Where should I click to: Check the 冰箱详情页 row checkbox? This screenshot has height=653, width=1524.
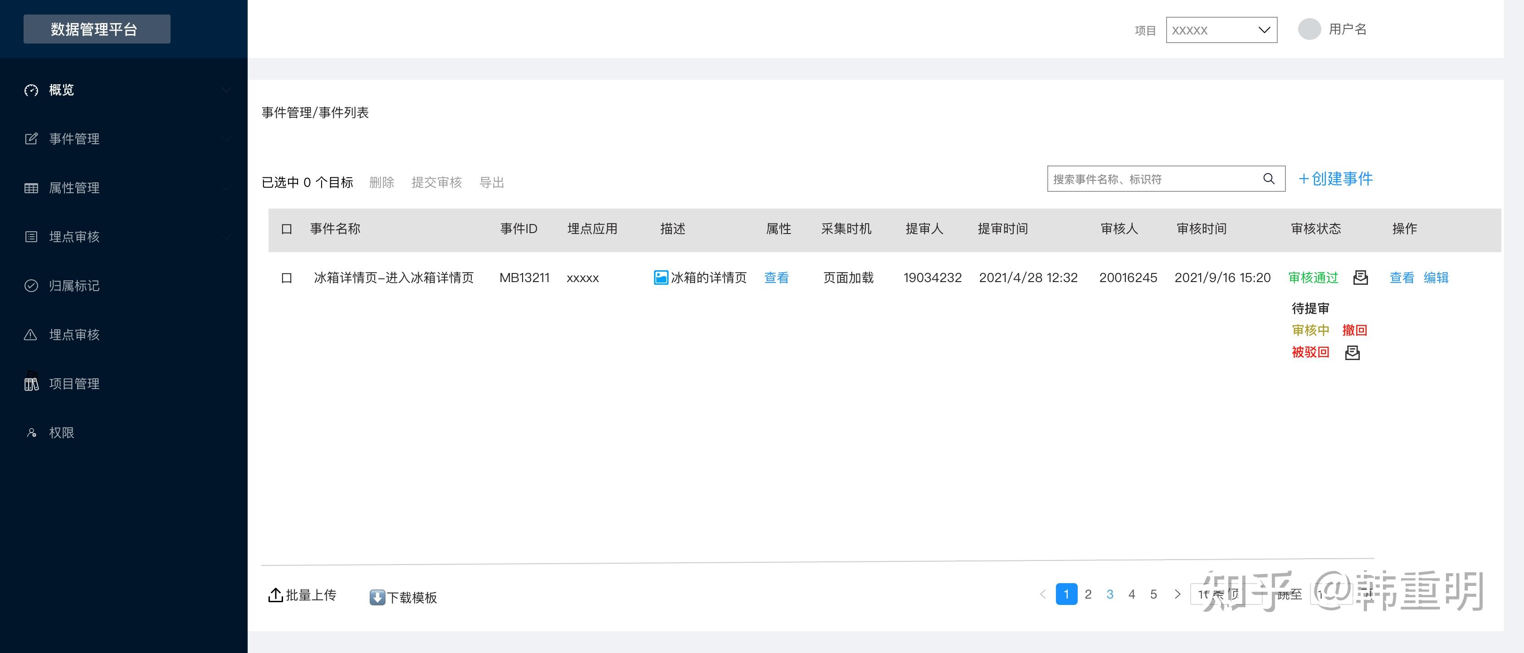click(x=287, y=278)
